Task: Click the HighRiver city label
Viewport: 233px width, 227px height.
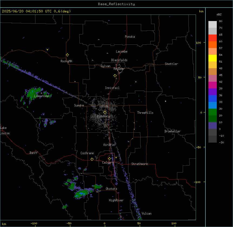Action: coord(116,200)
